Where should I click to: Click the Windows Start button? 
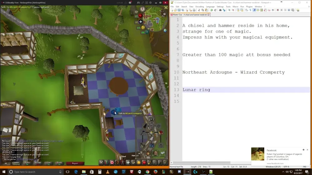4,172
